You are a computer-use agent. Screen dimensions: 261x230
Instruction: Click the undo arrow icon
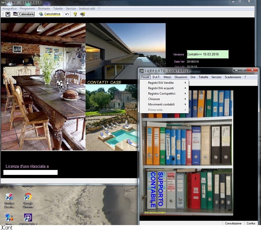click(x=67, y=14)
